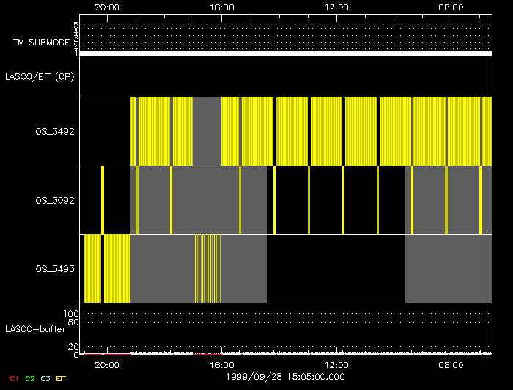513x390 pixels.
Task: Select the 08:00 tick on bottom axis
Action: click(451, 364)
